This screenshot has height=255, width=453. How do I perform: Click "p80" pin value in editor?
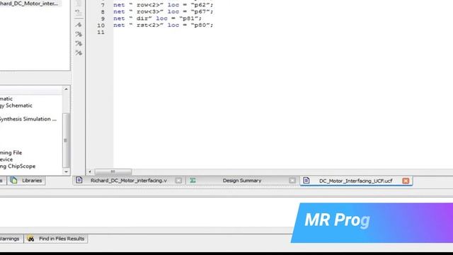[200, 25]
